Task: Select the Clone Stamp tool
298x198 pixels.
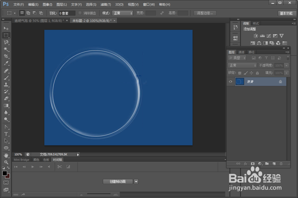Action: [x=6, y=85]
